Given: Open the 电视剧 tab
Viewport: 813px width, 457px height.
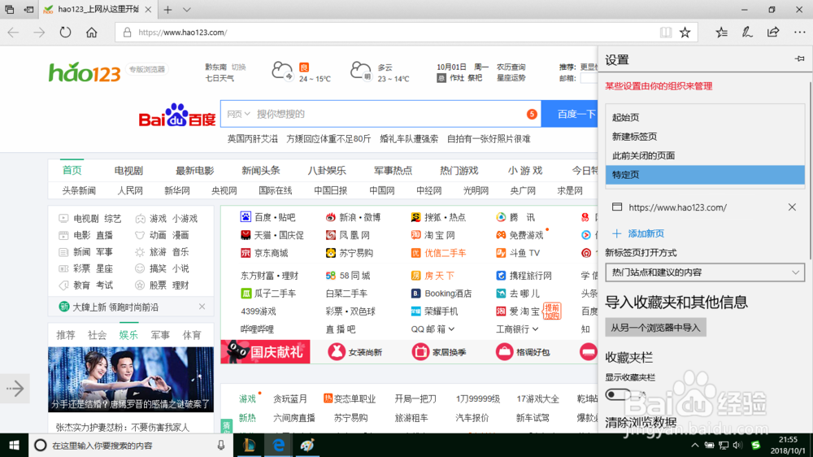Looking at the screenshot, I should click(x=128, y=171).
